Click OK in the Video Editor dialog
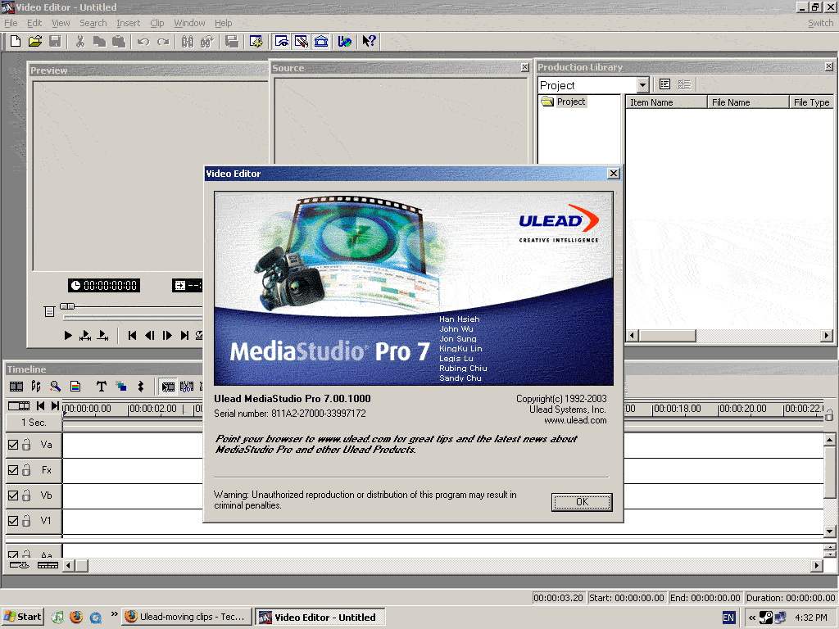This screenshot has width=839, height=629. (582, 502)
